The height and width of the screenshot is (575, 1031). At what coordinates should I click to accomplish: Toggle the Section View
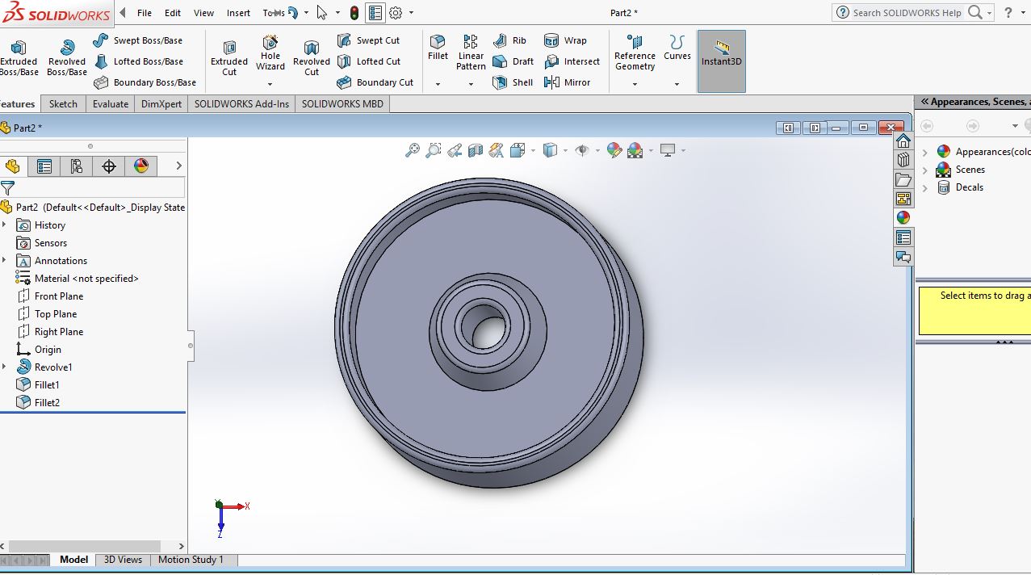[476, 150]
